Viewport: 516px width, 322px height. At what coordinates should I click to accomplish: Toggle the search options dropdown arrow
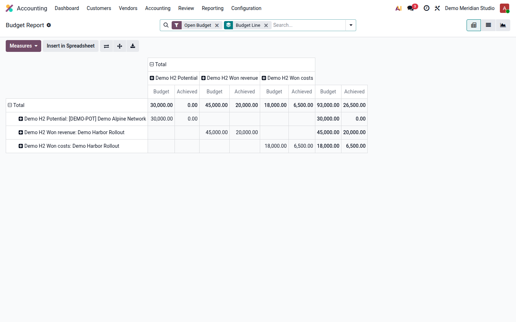tap(351, 25)
